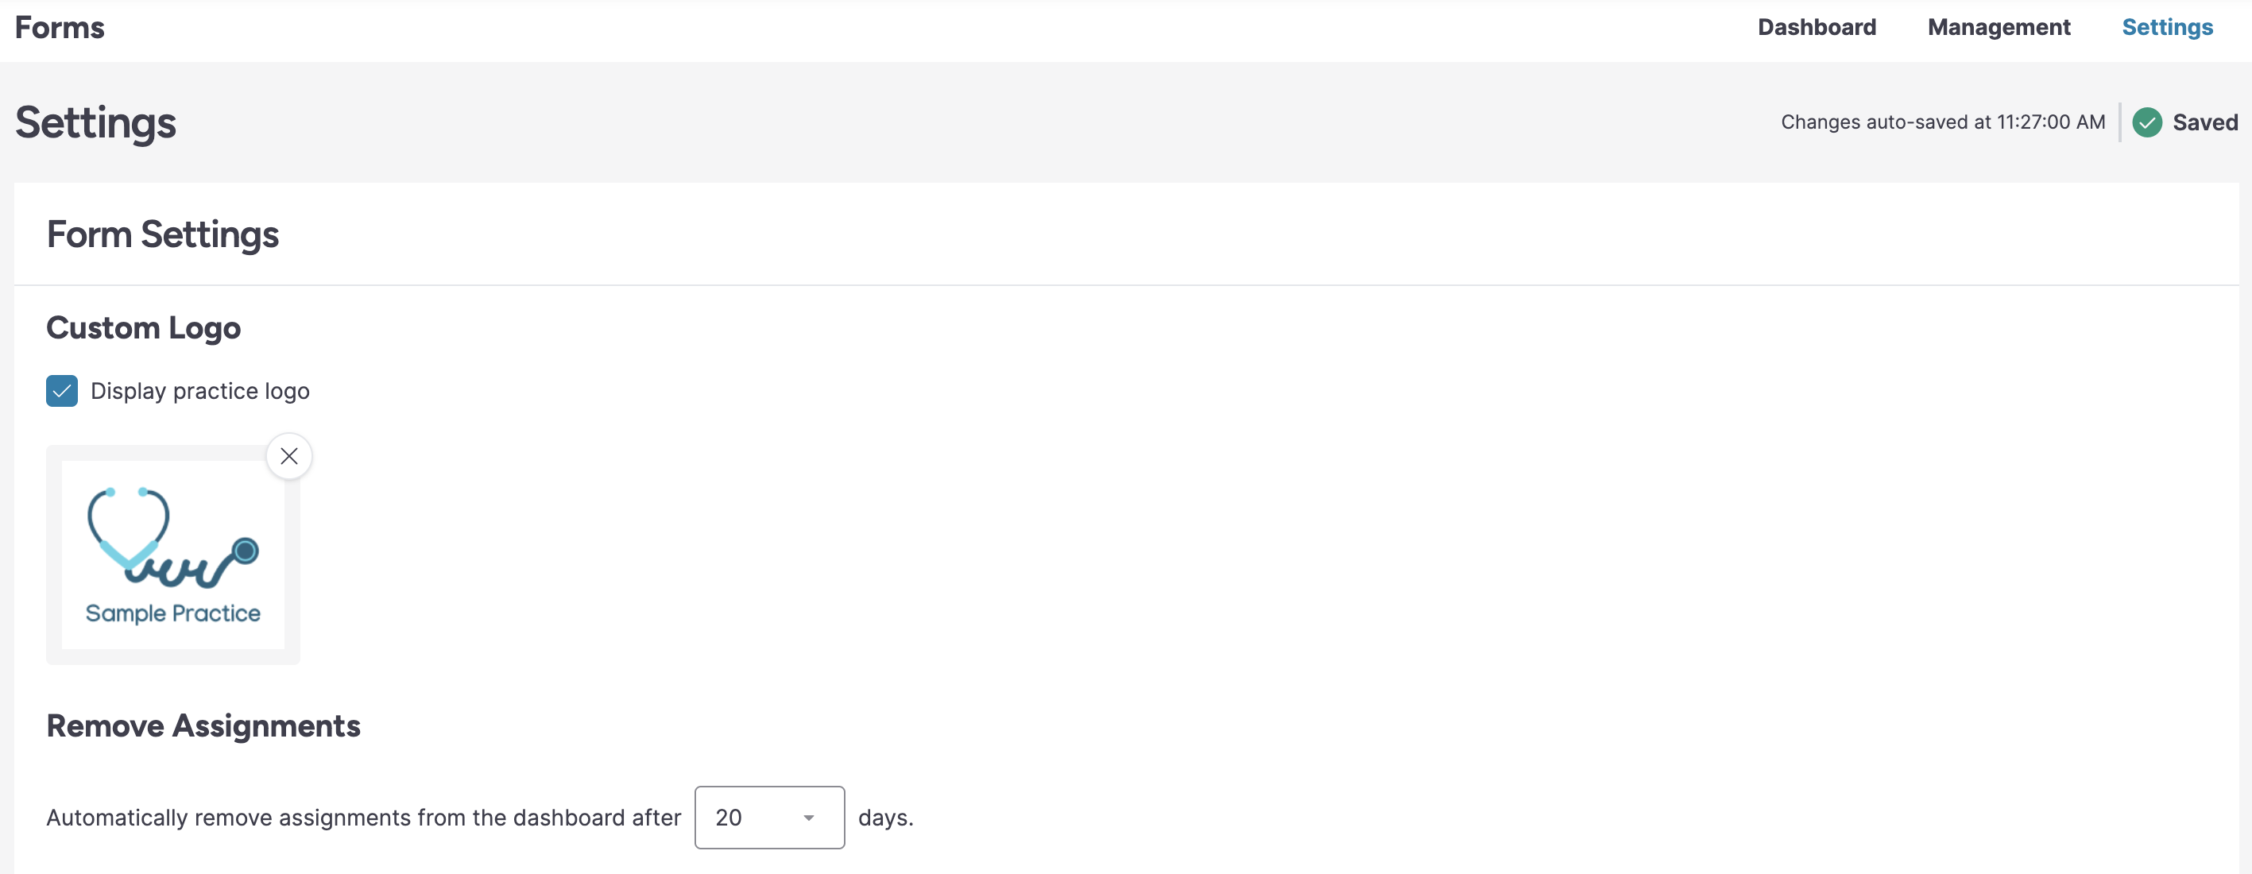
Task: Click the Sample Practice logo text
Action: click(172, 613)
